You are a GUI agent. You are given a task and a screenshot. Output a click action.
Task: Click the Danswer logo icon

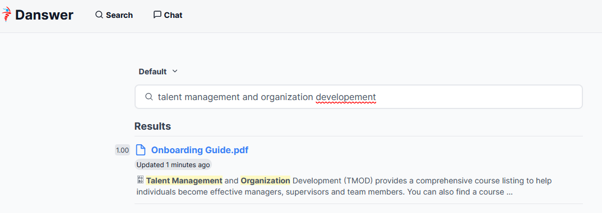(7, 15)
